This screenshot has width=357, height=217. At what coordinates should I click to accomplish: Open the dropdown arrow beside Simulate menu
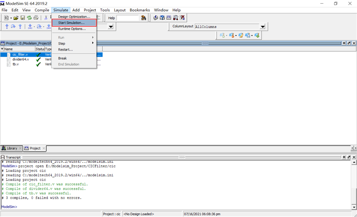click(111, 27)
